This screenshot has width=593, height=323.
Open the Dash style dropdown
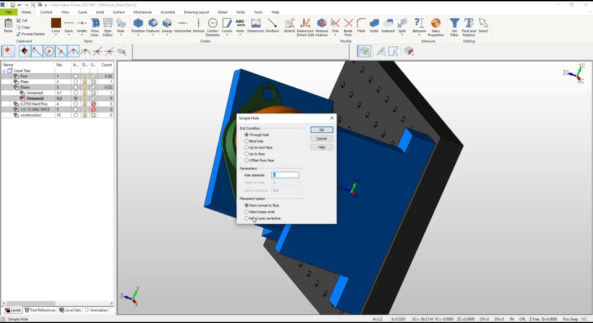[x=69, y=35]
